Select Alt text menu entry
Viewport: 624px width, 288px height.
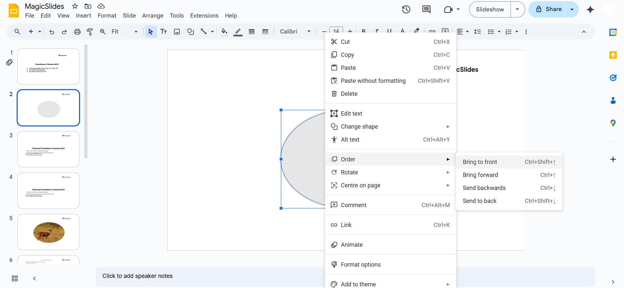(391, 140)
